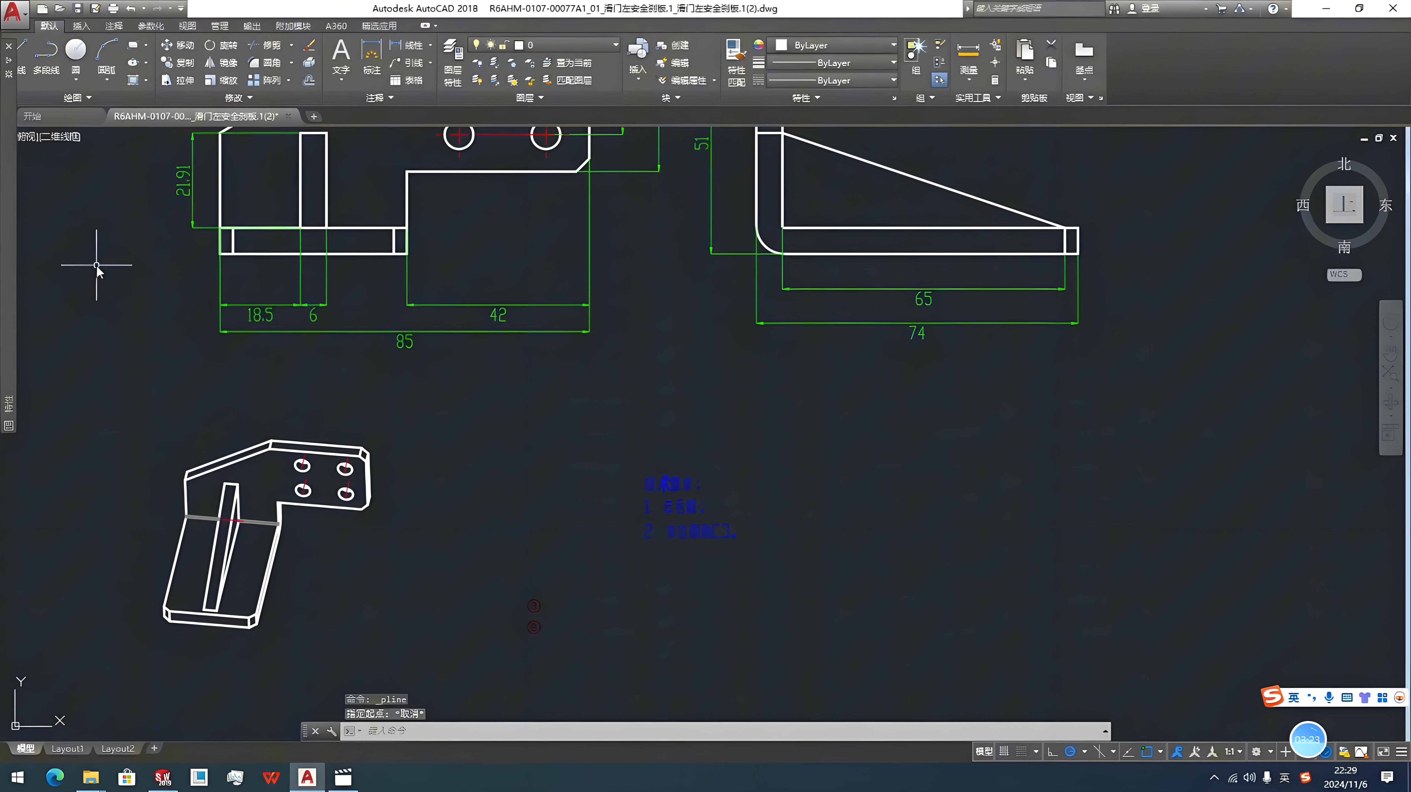Click the Save icon in quick access toolbar
Image resolution: width=1411 pixels, height=792 pixels.
click(78, 8)
